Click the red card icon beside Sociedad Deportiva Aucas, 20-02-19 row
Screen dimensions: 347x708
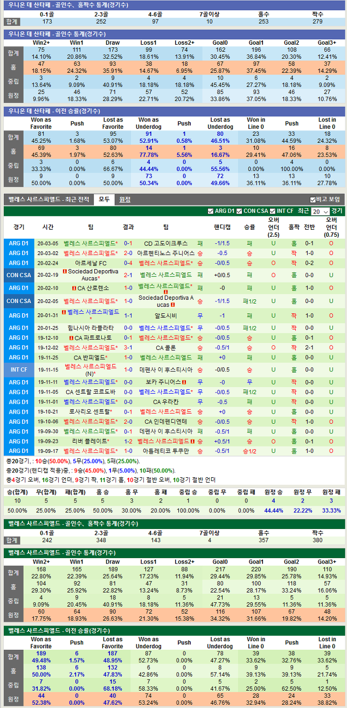65,272
